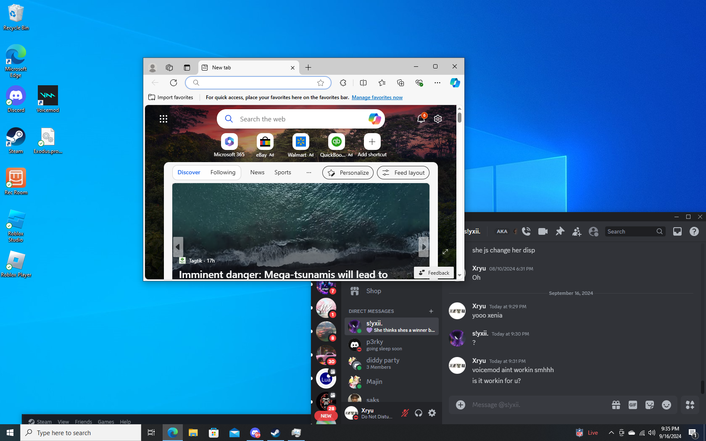Switch to the News tab
The image size is (706, 441).
pyautogui.click(x=257, y=173)
